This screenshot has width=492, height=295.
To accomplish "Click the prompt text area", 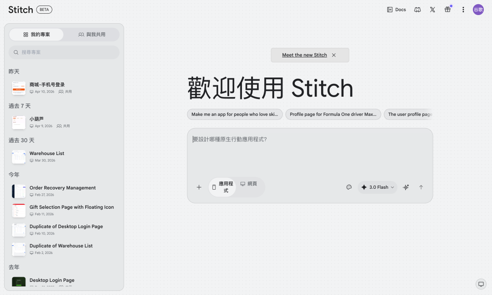I will (x=310, y=152).
